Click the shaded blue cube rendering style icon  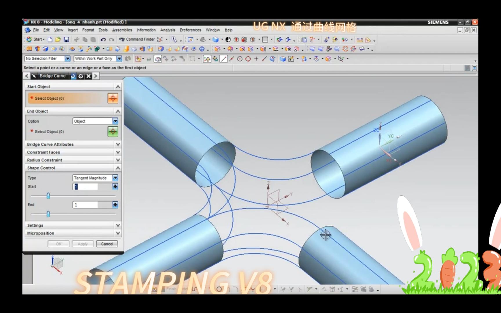[x=215, y=39]
